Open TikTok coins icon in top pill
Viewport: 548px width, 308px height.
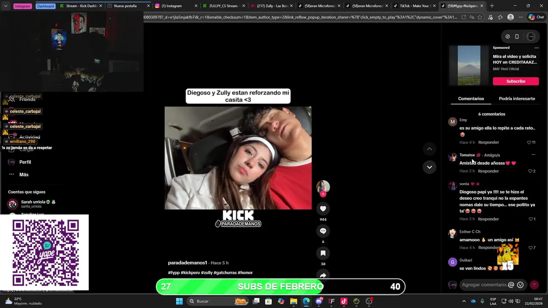coord(508,37)
